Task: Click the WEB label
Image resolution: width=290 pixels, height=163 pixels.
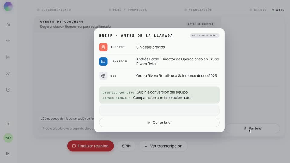Action: pos(113,76)
